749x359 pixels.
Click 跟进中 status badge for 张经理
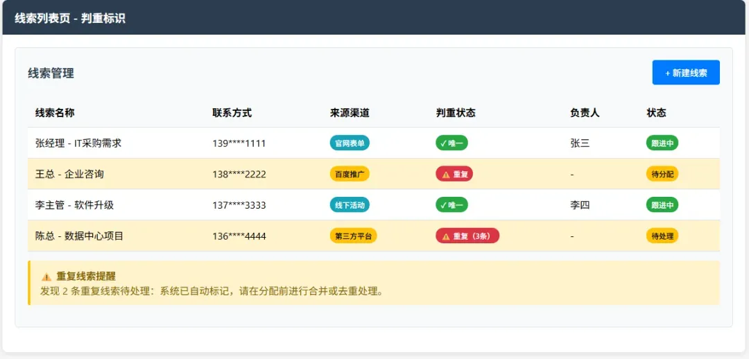662,143
